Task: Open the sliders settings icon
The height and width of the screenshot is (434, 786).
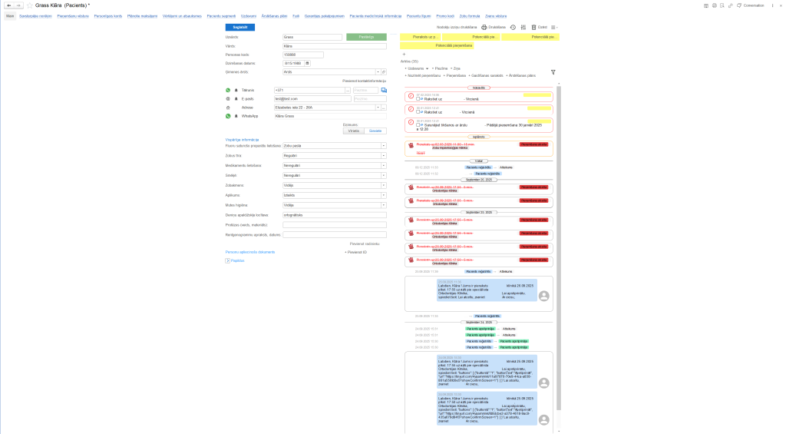Action: pos(523,27)
